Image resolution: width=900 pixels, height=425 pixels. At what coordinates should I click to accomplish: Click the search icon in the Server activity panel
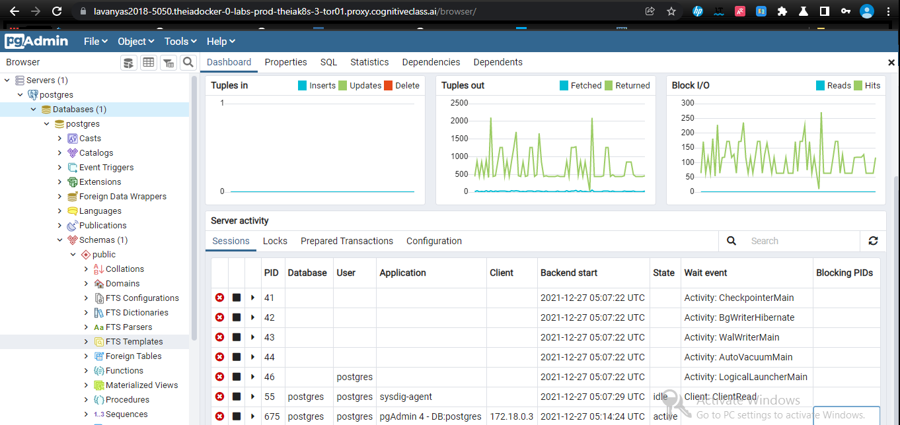731,241
